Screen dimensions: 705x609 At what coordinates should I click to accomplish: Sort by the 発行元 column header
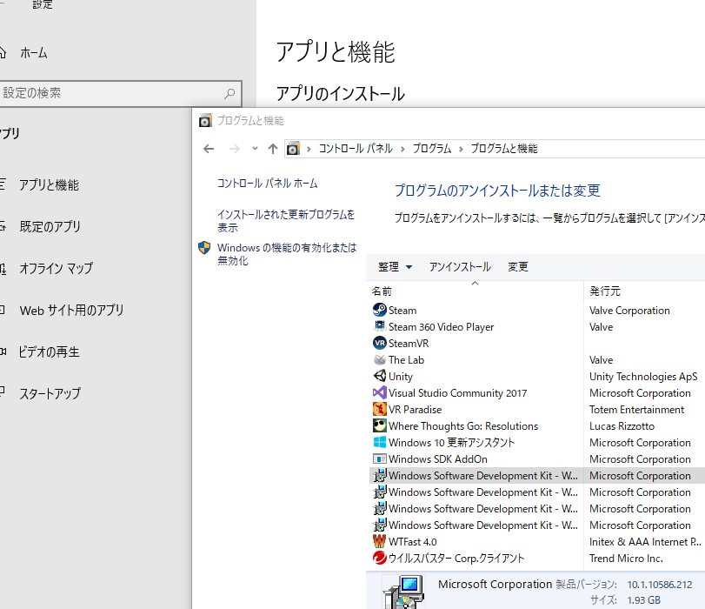pyautogui.click(x=644, y=291)
